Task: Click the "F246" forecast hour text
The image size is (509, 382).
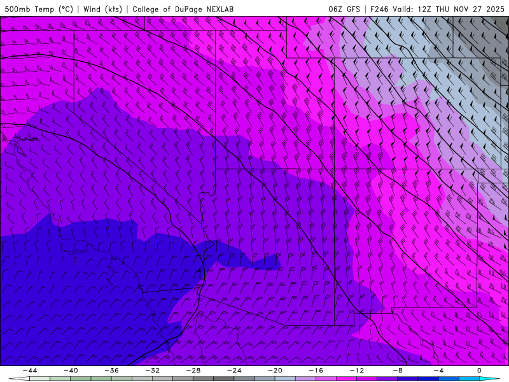Action: 379,10
